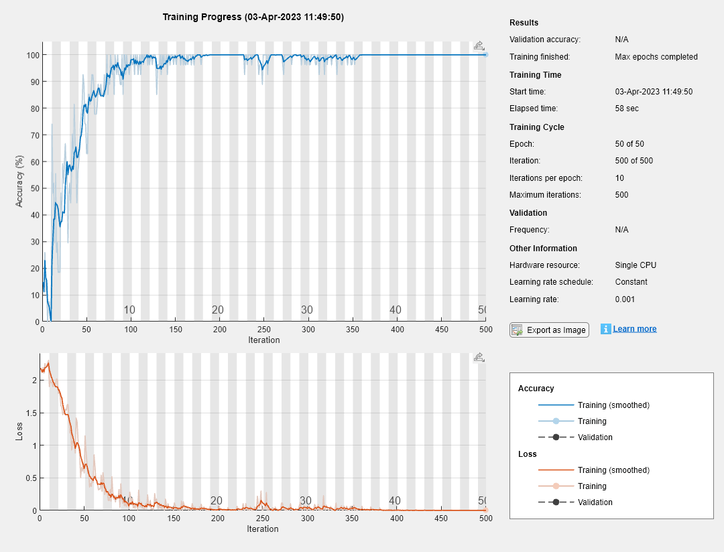The image size is (724, 552).
Task: Click the Elapsed time value 58 sec
Action: pyautogui.click(x=627, y=109)
